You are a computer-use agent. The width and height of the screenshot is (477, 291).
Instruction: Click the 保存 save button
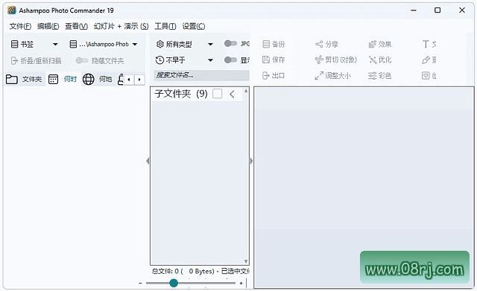(274, 60)
